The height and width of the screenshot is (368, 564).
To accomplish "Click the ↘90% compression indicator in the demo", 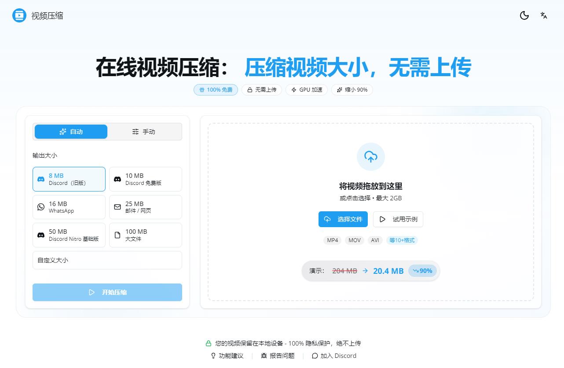I will (x=422, y=271).
